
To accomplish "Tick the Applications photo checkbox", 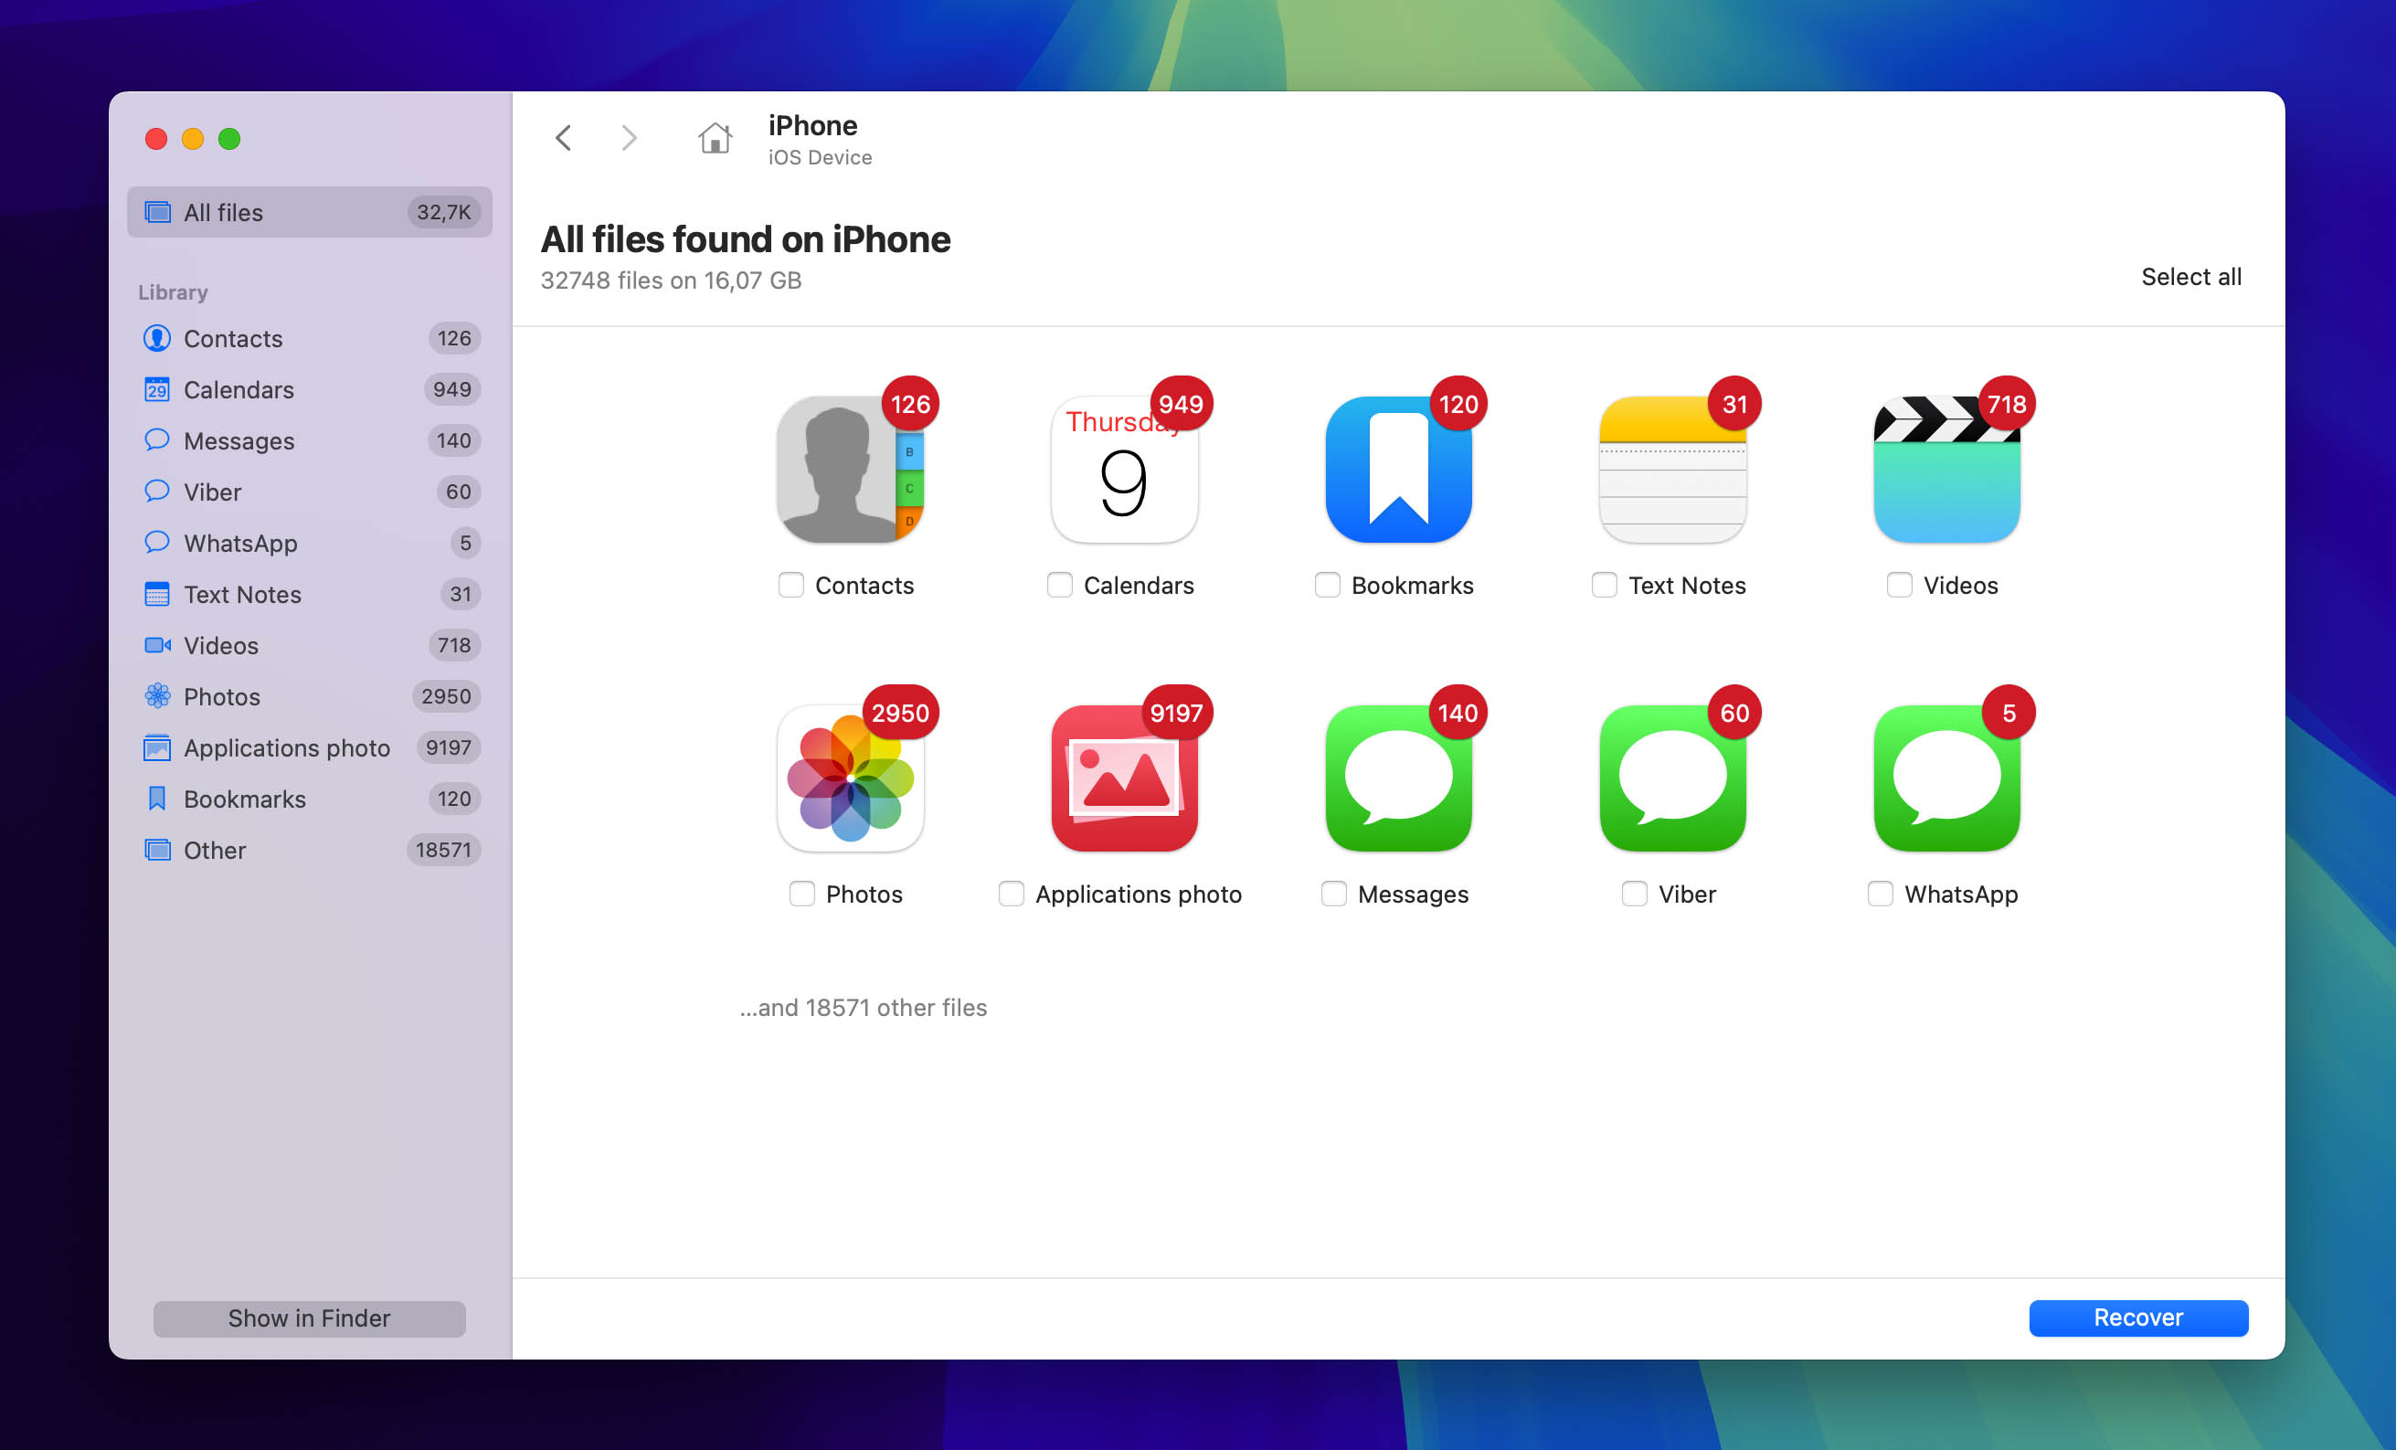I will point(1012,894).
